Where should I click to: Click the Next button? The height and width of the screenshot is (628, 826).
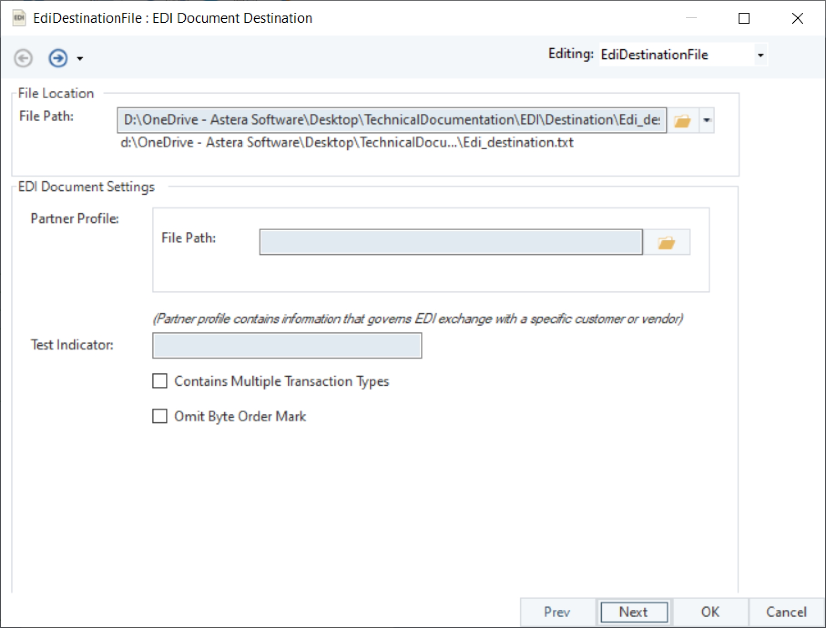[634, 612]
